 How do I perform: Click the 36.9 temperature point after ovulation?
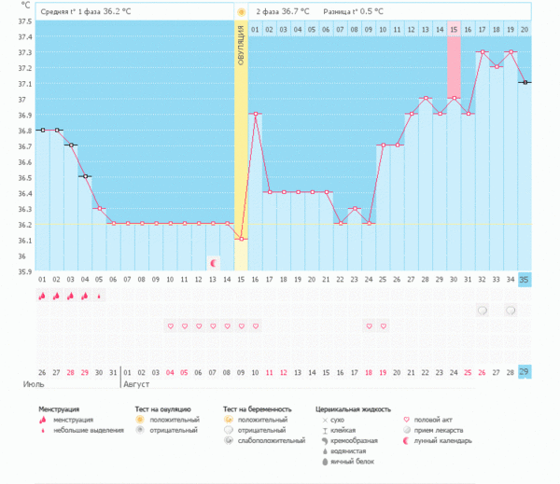(x=255, y=114)
